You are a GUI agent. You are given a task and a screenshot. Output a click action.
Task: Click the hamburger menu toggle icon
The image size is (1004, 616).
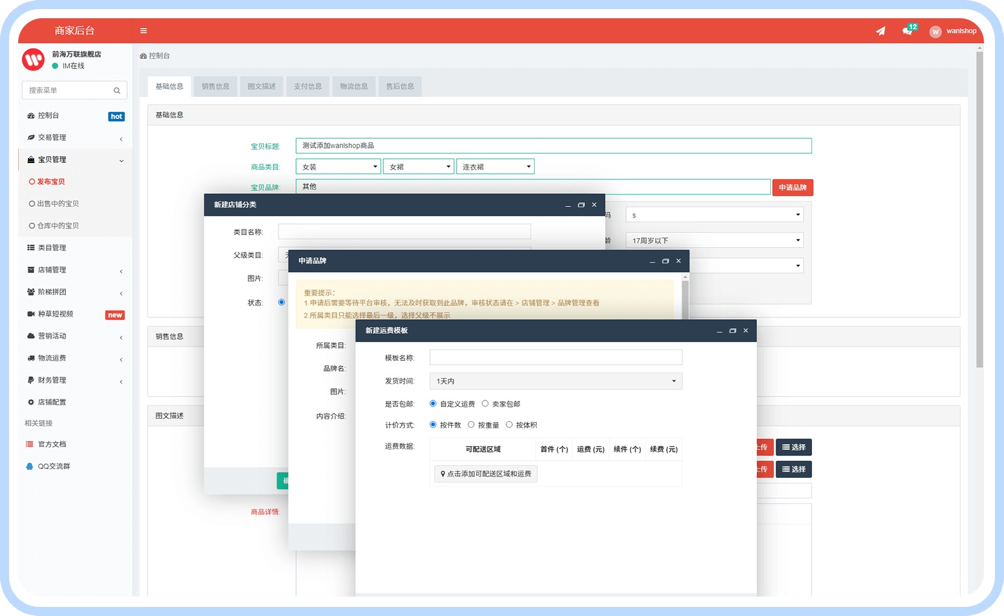[144, 31]
